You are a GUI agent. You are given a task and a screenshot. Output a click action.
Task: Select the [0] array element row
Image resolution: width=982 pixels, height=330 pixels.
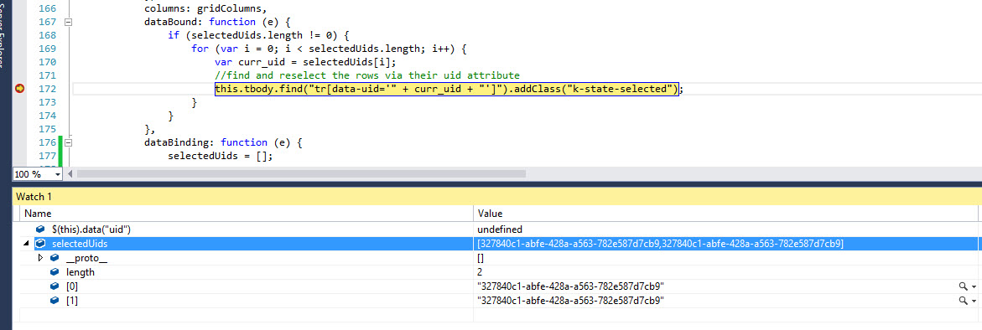click(497, 286)
